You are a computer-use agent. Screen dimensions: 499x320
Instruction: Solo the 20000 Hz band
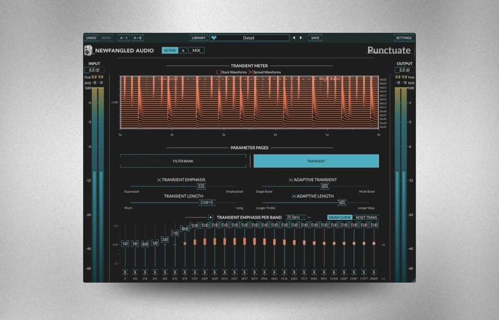click(x=374, y=272)
